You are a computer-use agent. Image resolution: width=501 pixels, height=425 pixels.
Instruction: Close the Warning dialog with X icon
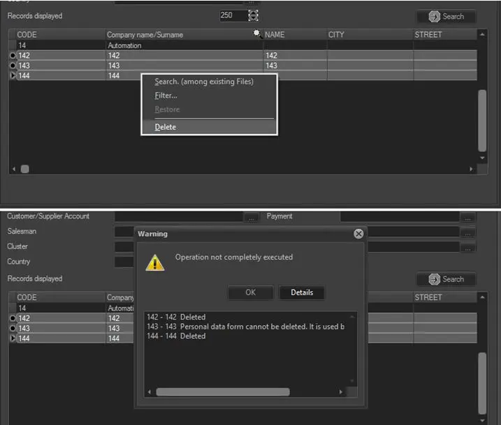[358, 234]
